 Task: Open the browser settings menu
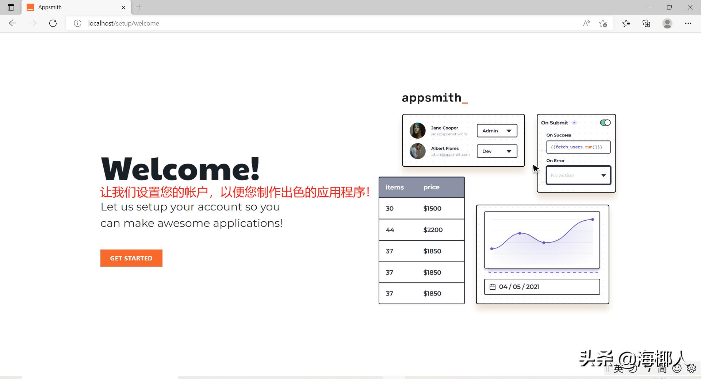688,23
